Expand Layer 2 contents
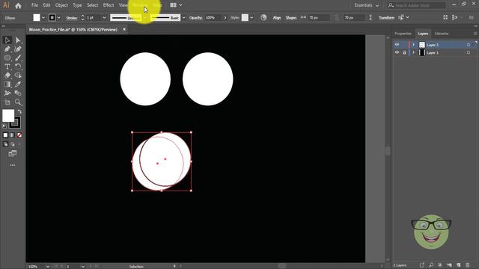The width and height of the screenshot is (479, 269). coord(414,45)
